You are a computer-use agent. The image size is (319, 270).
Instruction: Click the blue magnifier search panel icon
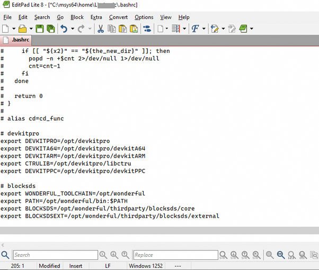click(x=5, y=255)
